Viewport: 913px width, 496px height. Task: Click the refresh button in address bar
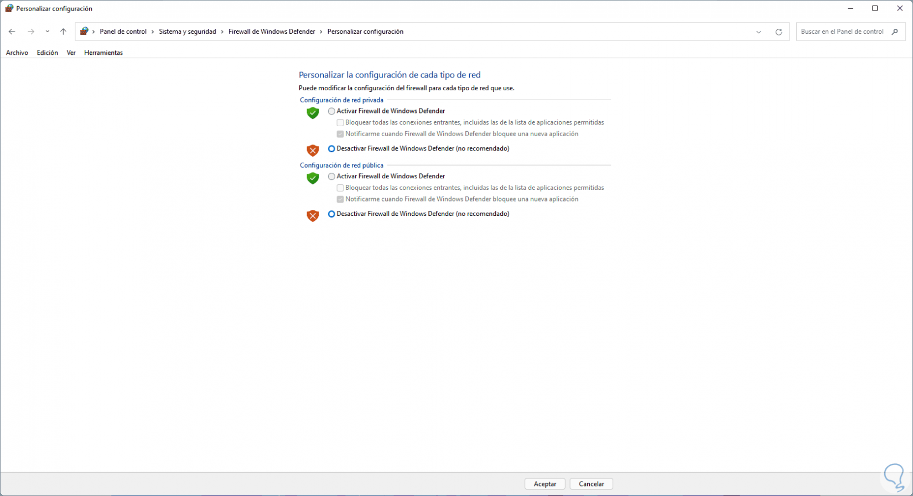pos(779,32)
